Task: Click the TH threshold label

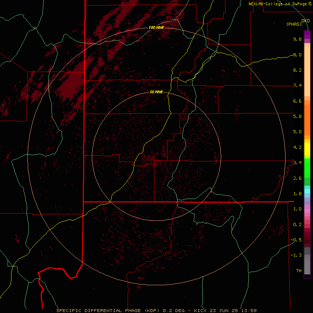Action: [x=299, y=271]
